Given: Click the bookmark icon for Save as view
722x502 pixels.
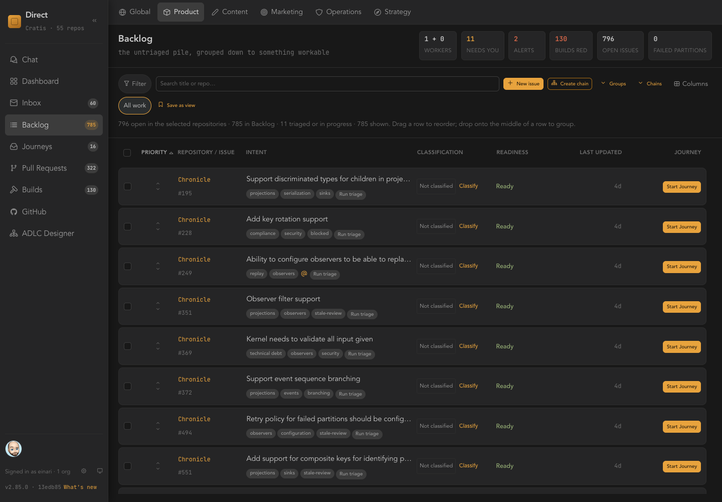Looking at the screenshot, I should coord(160,105).
